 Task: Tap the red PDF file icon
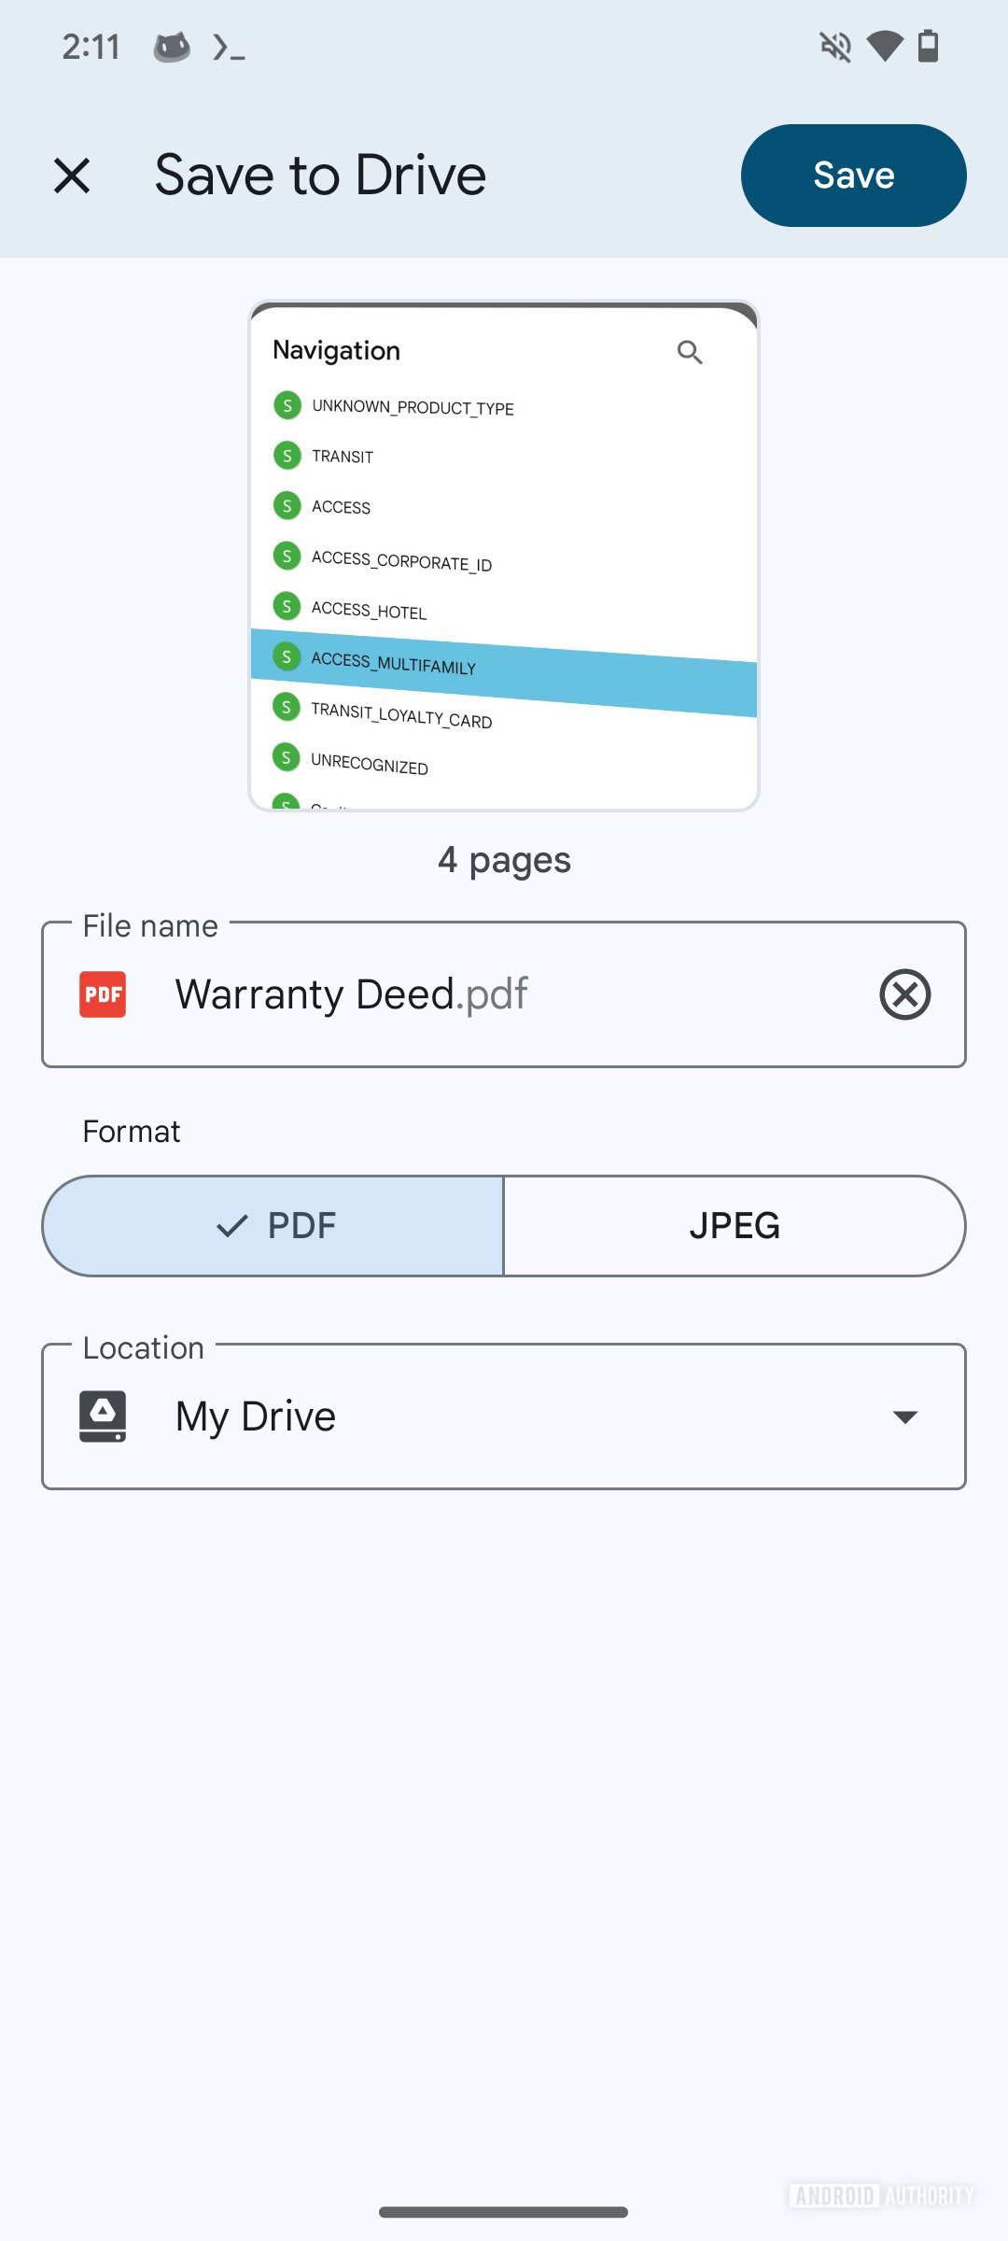click(x=103, y=994)
